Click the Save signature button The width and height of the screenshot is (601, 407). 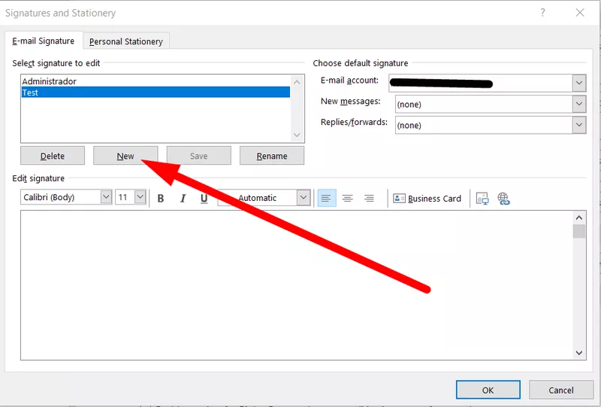(x=198, y=156)
